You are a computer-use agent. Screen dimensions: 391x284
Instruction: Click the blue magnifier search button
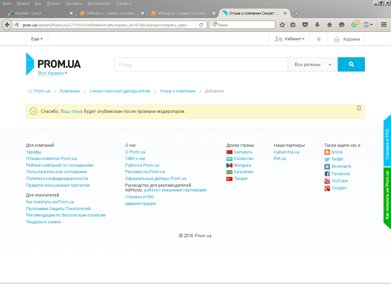coord(351,64)
